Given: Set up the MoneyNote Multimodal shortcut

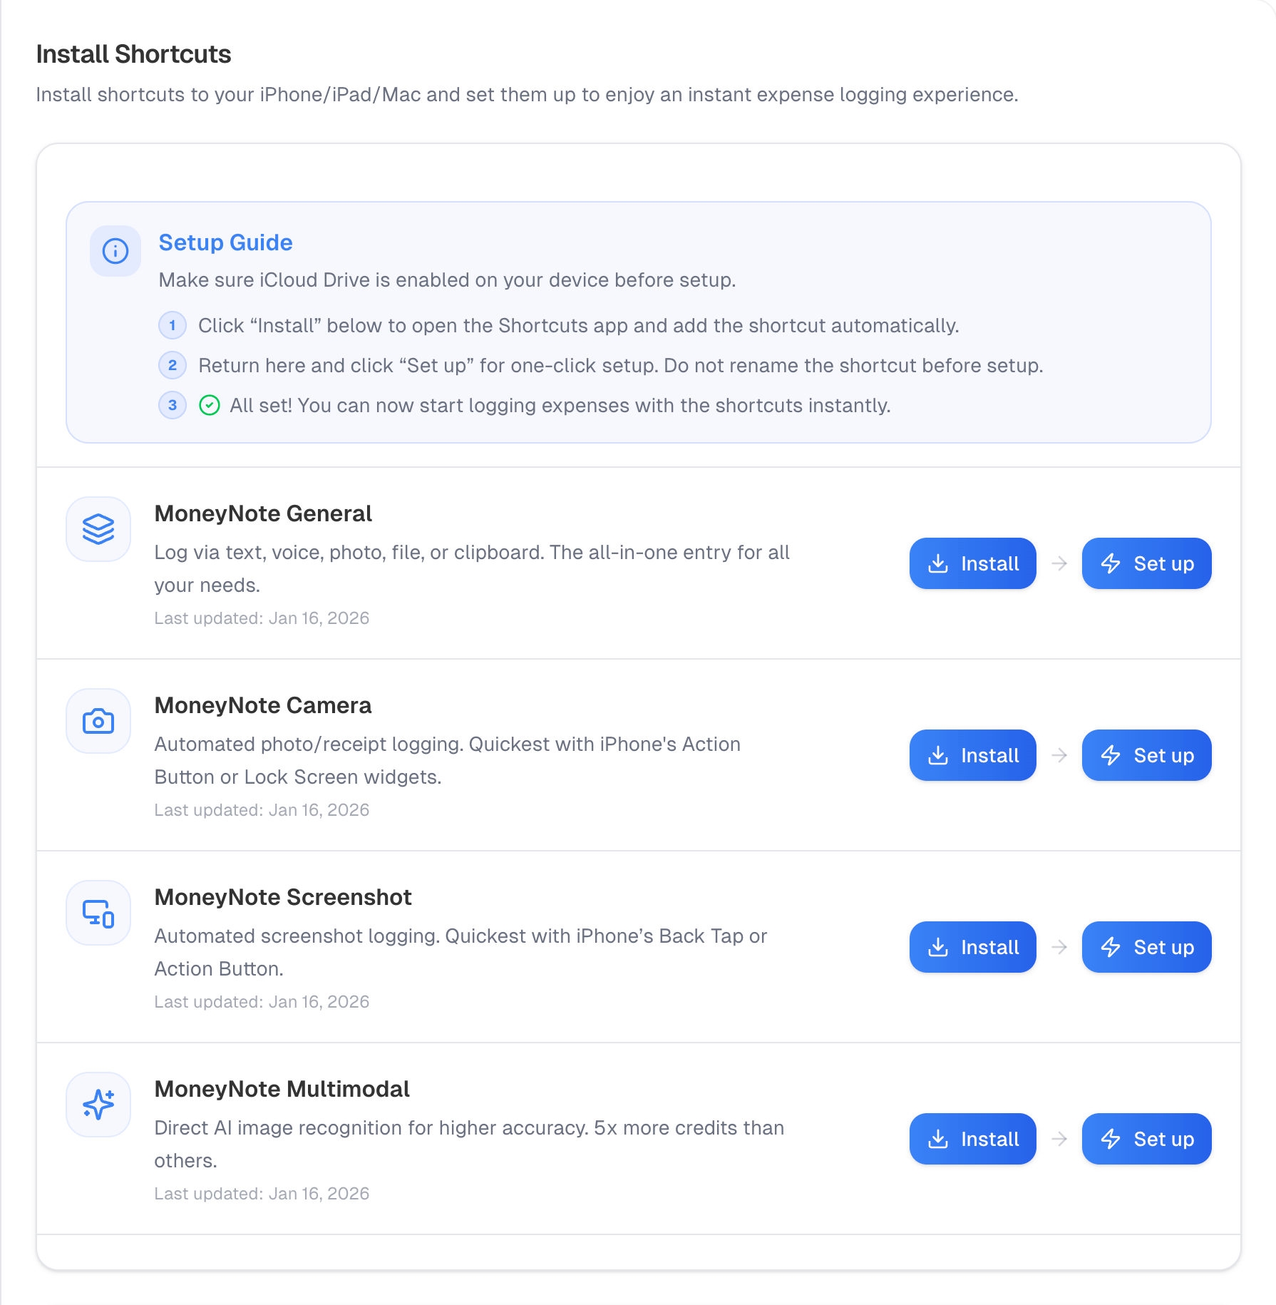Looking at the screenshot, I should [x=1146, y=1139].
